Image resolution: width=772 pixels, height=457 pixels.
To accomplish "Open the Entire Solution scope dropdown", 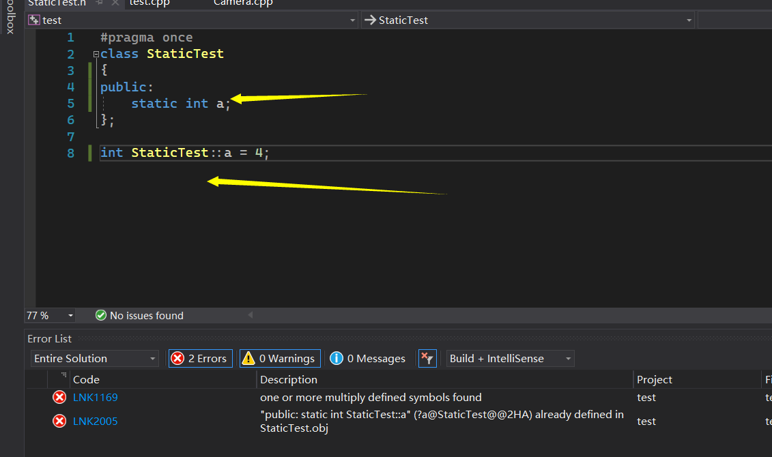I will pos(94,359).
